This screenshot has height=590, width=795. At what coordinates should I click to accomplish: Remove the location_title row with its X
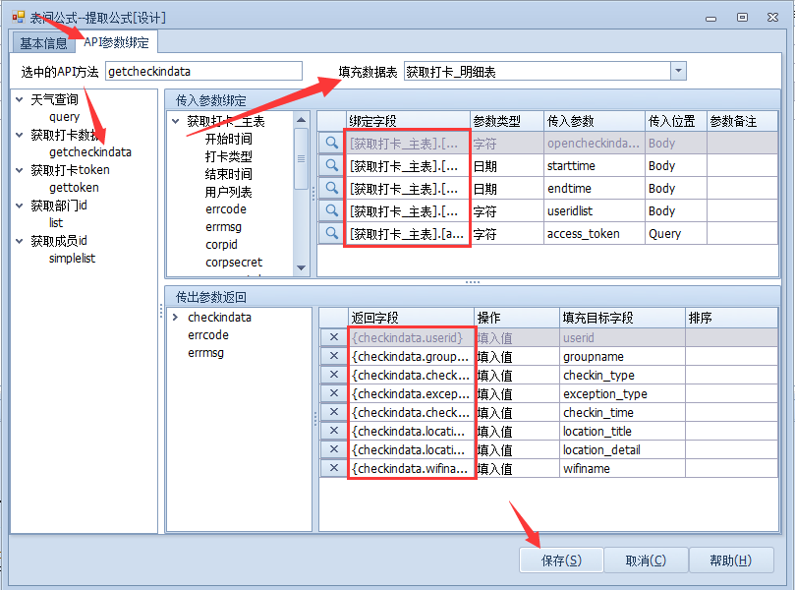click(x=334, y=432)
